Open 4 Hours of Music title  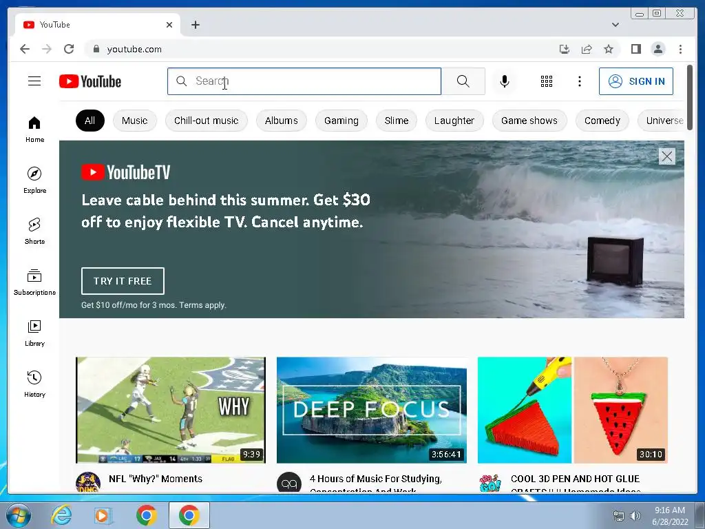(x=376, y=483)
